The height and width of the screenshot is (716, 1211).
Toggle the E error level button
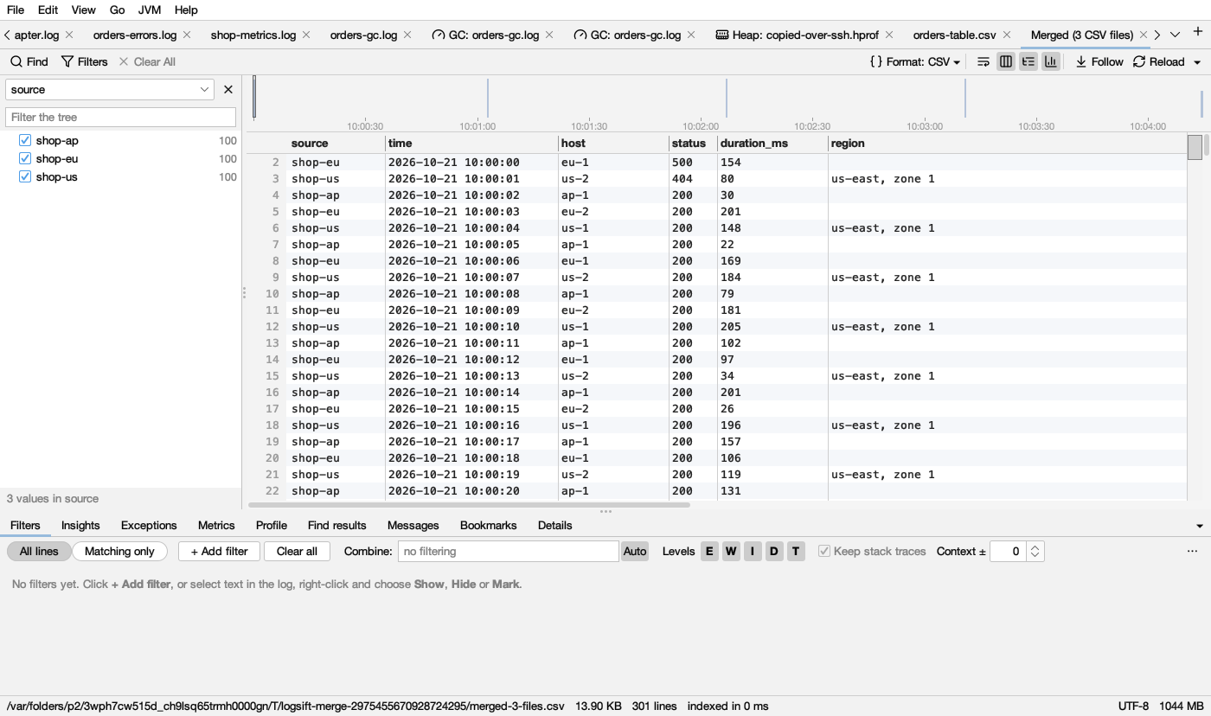click(x=709, y=551)
